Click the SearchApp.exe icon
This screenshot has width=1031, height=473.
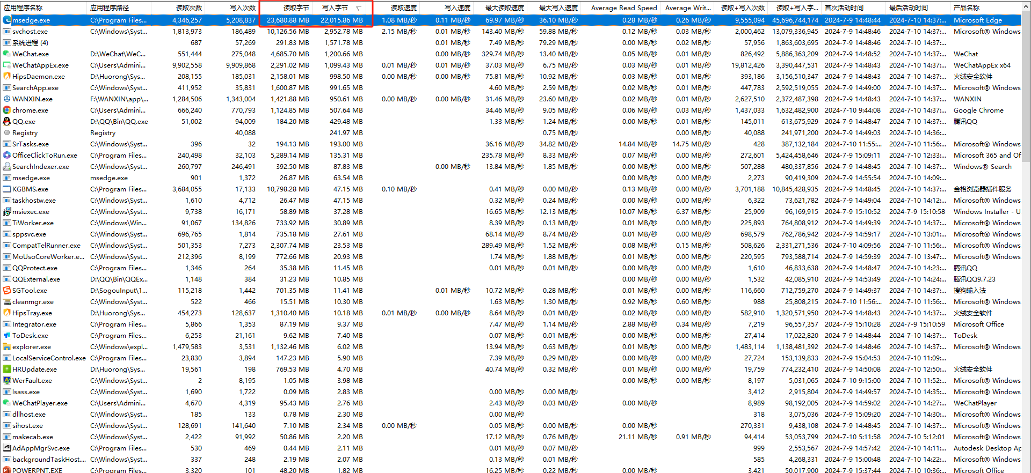pyautogui.click(x=7, y=87)
